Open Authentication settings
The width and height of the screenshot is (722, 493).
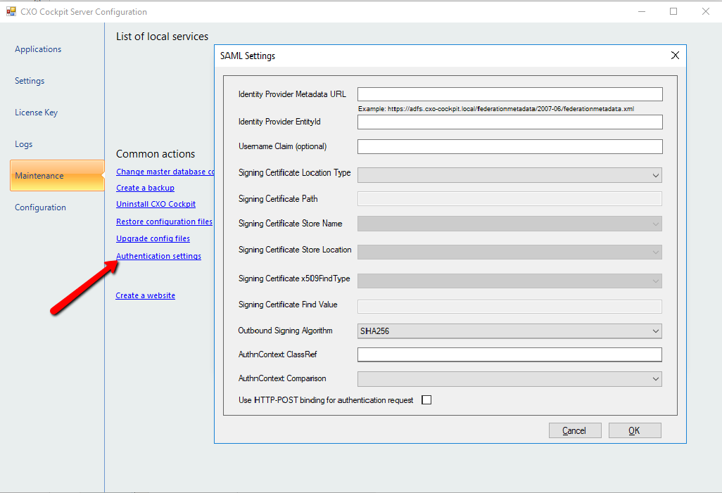[158, 255]
